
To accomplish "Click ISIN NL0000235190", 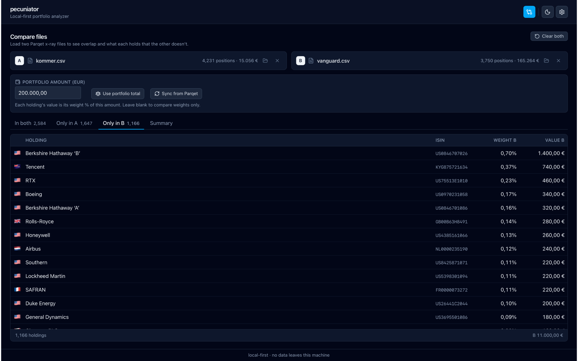I will (x=452, y=249).
